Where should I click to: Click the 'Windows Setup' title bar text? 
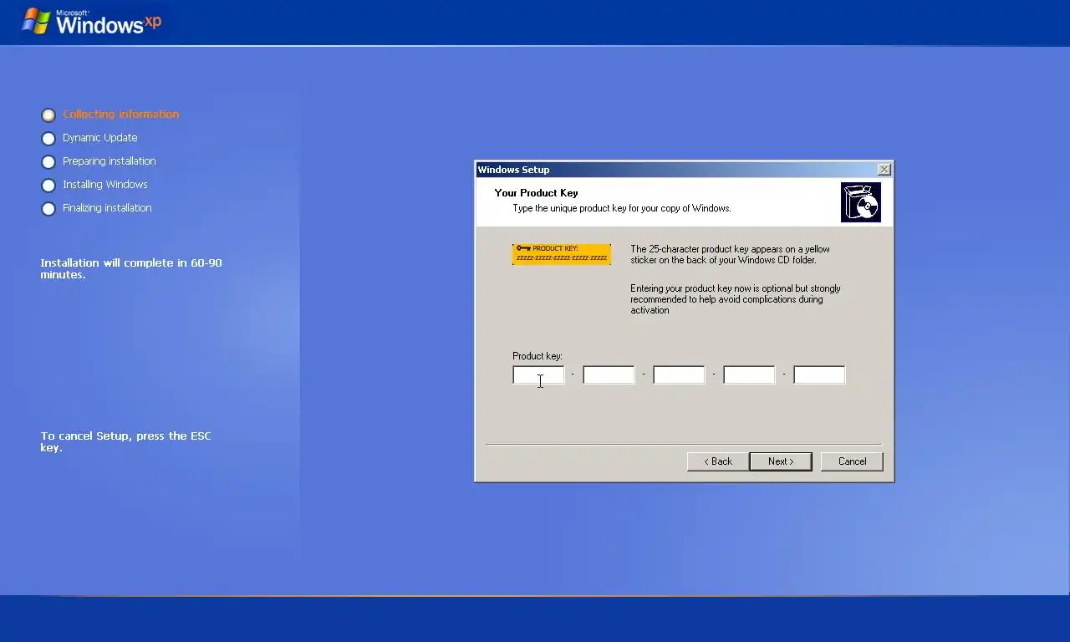(x=513, y=170)
